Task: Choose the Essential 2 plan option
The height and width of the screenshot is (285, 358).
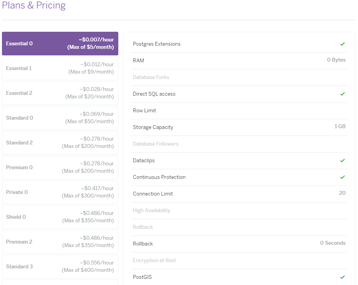Action: [x=60, y=93]
